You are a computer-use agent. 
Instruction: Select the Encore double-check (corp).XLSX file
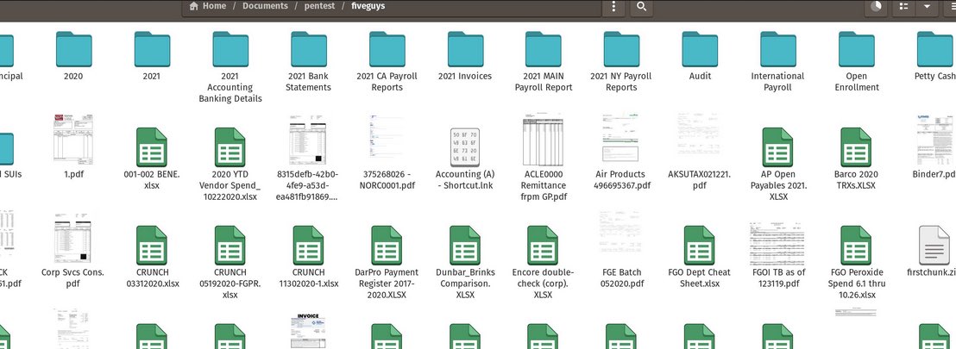click(544, 246)
